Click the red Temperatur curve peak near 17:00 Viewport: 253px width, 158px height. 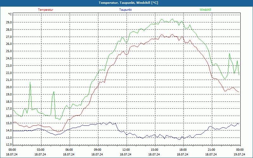(172, 34)
